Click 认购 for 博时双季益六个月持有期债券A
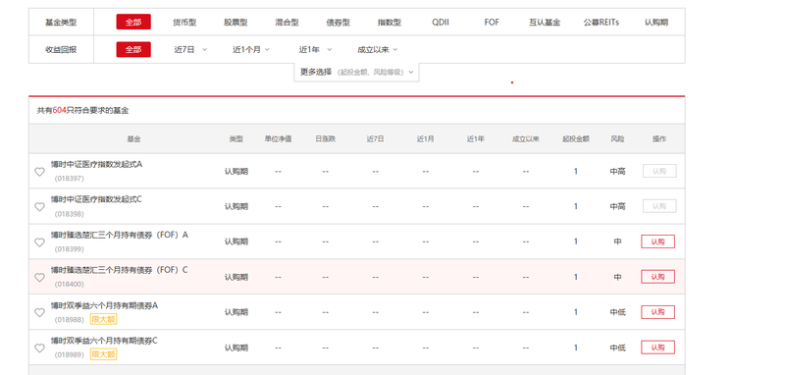The height and width of the screenshot is (375, 785). coord(657,312)
